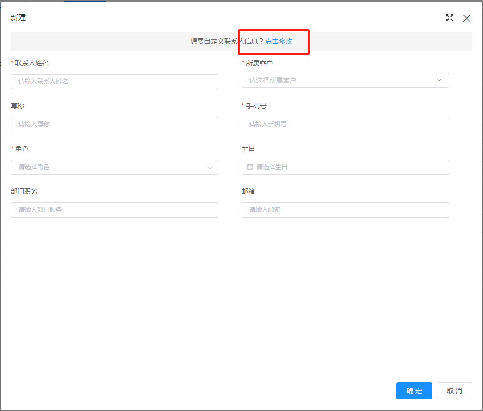Expand the dialog to fullscreen

pyautogui.click(x=450, y=18)
